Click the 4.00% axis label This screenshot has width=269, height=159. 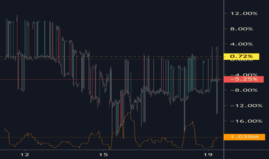(x=241, y=44)
